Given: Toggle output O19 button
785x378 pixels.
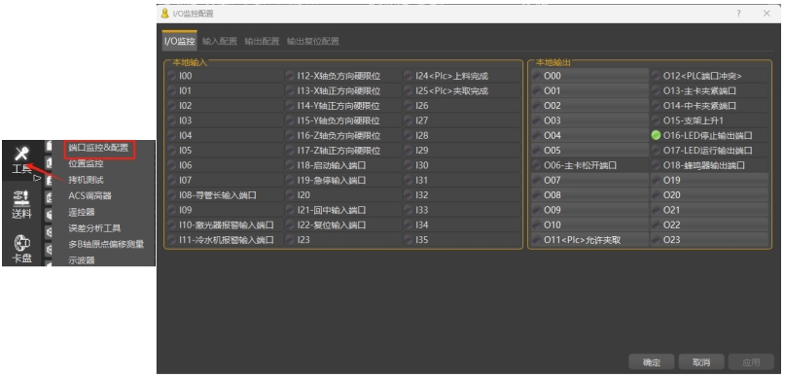Looking at the screenshot, I should (709, 180).
